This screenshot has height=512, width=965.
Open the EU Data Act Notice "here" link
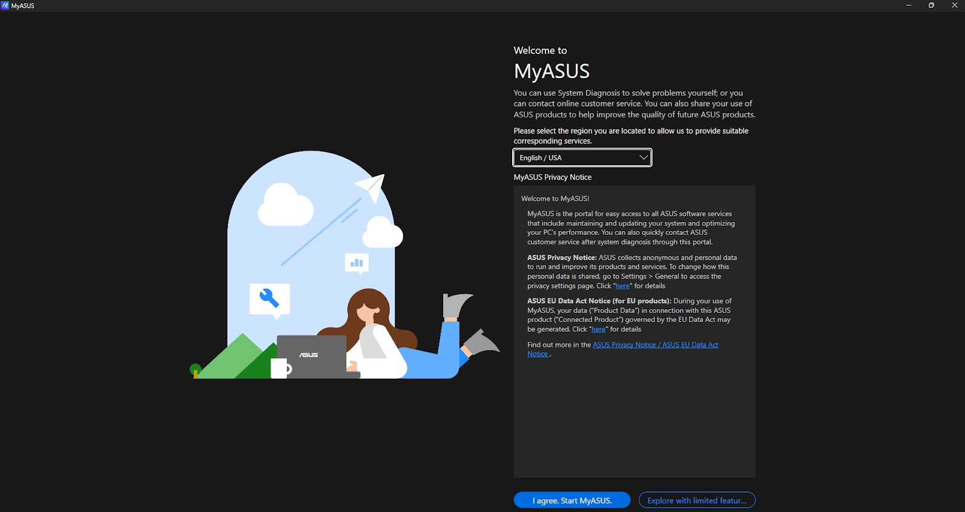coord(598,329)
